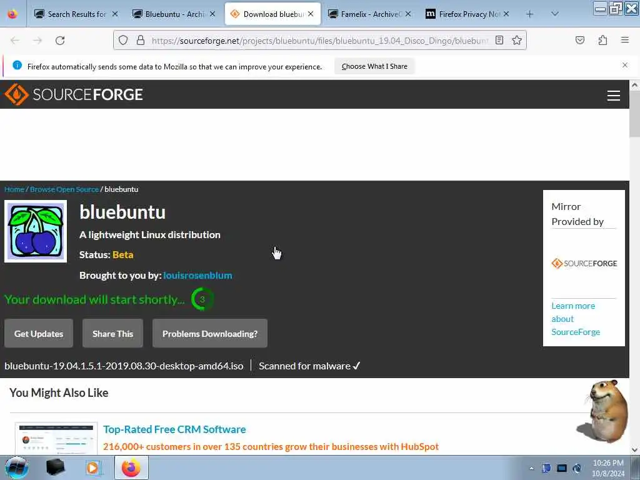This screenshot has height=480, width=640.
Task: Click the vertical scrollbar thumb
Action: coord(634,114)
